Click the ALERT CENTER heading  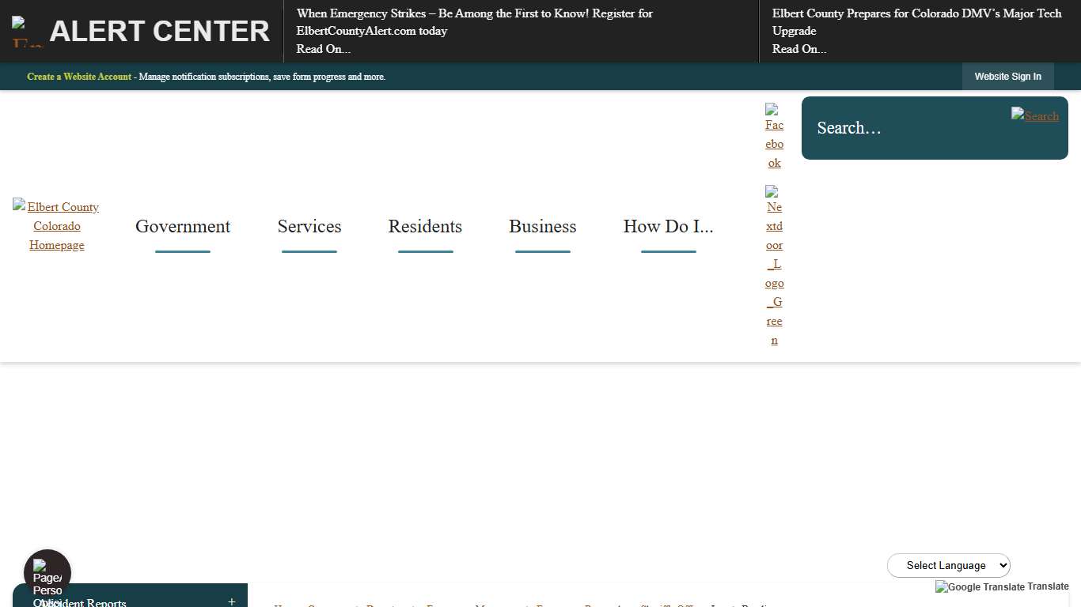click(159, 32)
